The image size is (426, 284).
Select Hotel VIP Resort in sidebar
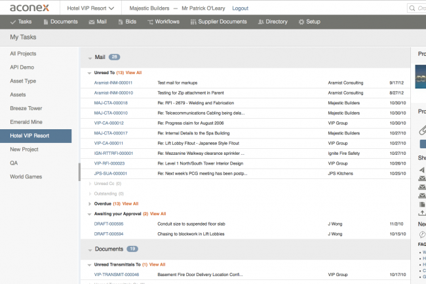[x=36, y=136]
